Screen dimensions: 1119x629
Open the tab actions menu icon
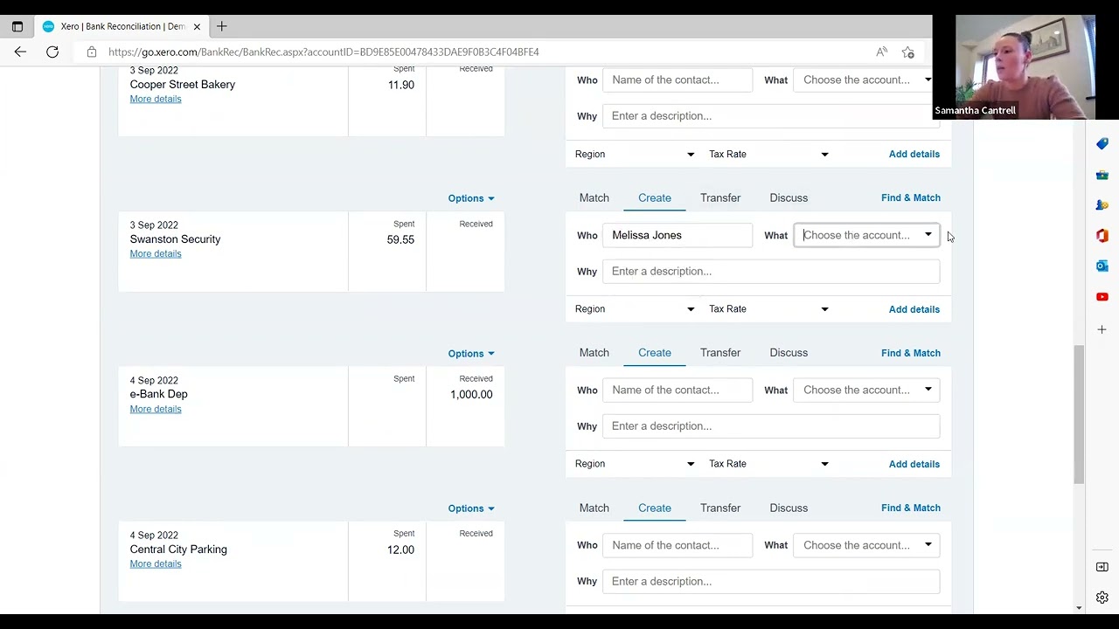pyautogui.click(x=17, y=26)
